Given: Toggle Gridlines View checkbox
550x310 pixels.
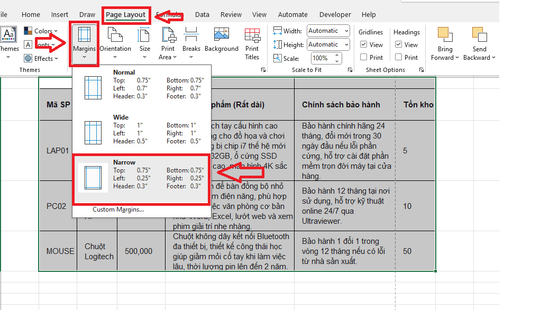Looking at the screenshot, I should tap(364, 44).
